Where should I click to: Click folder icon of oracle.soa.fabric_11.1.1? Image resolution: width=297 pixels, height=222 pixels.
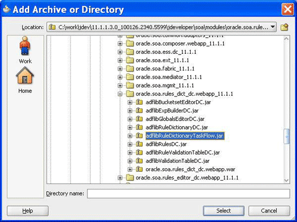pyautogui.click(x=129, y=69)
